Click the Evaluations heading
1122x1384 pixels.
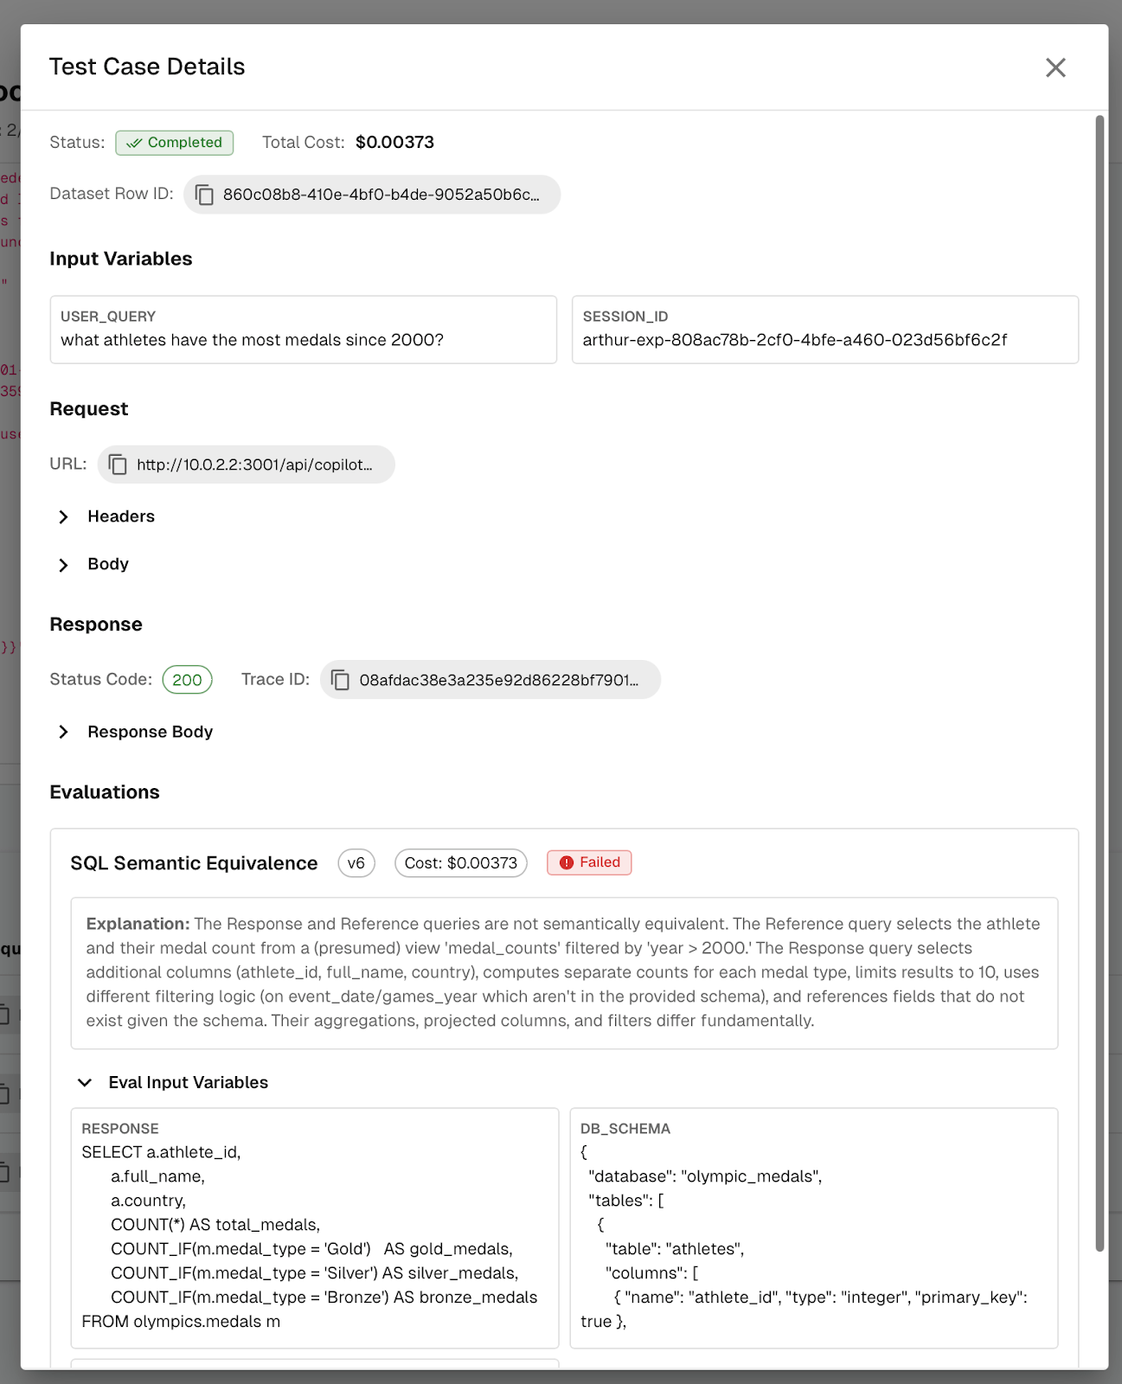[x=105, y=792]
